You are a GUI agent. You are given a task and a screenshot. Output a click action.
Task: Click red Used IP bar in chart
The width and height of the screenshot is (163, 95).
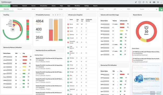pyautogui.click(x=51, y=35)
